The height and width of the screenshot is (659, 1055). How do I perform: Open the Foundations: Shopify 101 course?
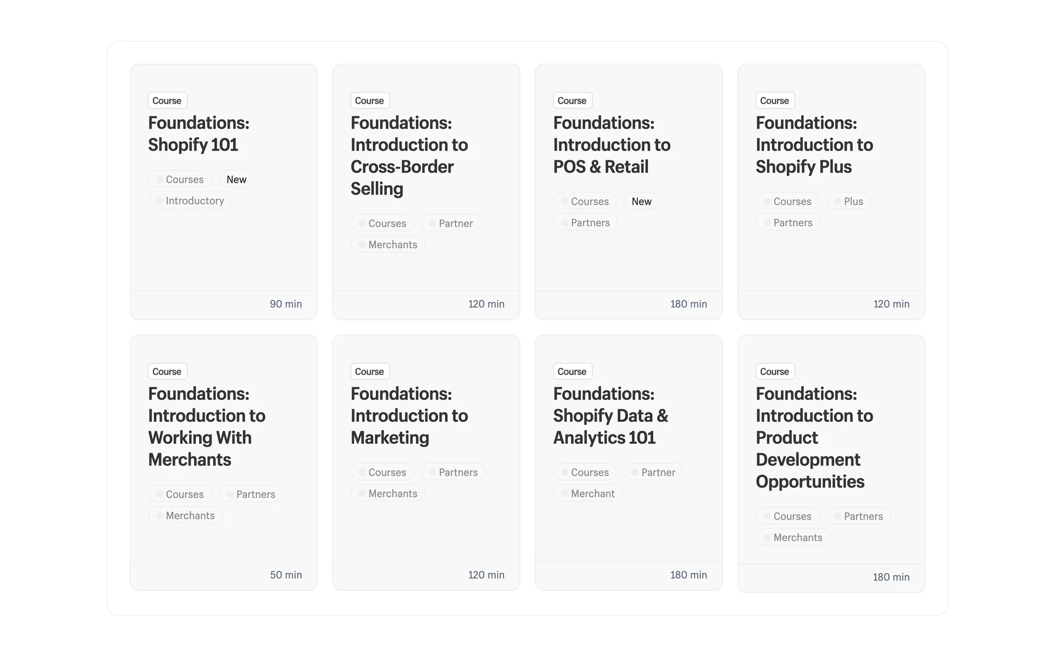[198, 133]
